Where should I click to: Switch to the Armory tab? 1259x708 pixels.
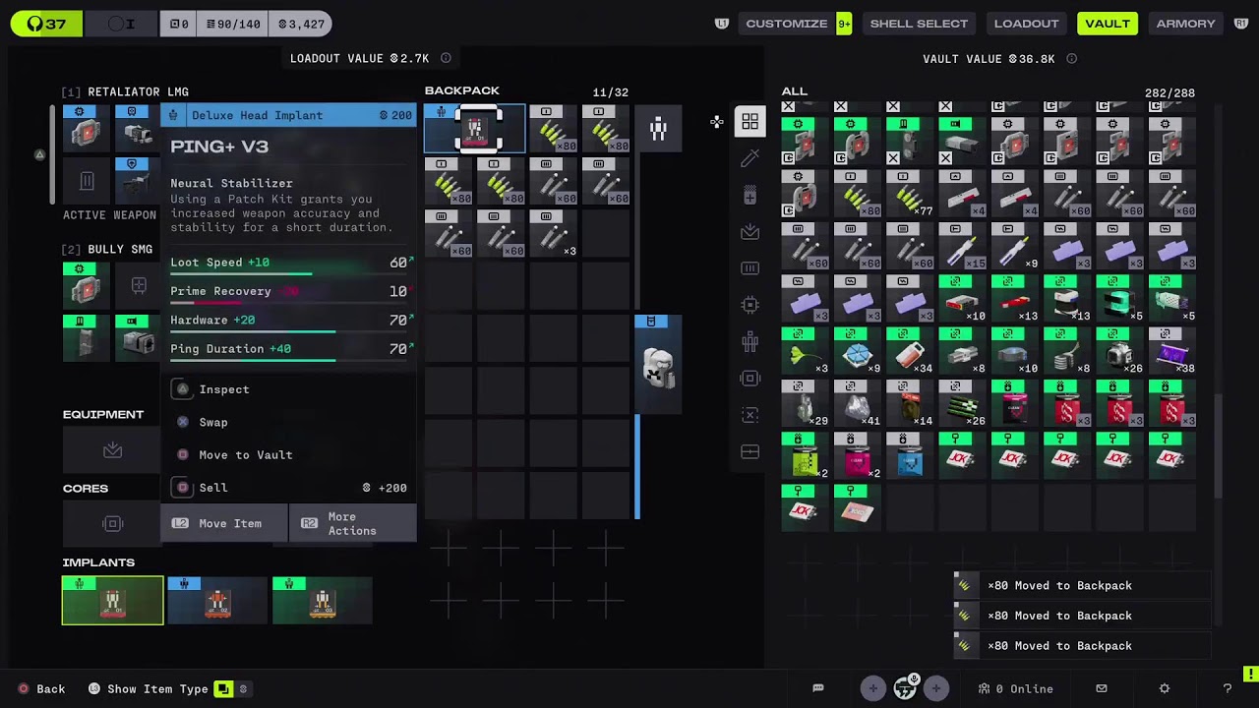[x=1185, y=24]
